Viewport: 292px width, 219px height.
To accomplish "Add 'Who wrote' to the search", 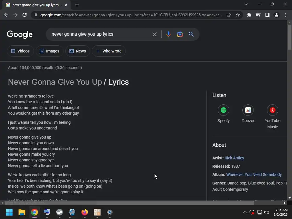I will pyautogui.click(x=109, y=51).
